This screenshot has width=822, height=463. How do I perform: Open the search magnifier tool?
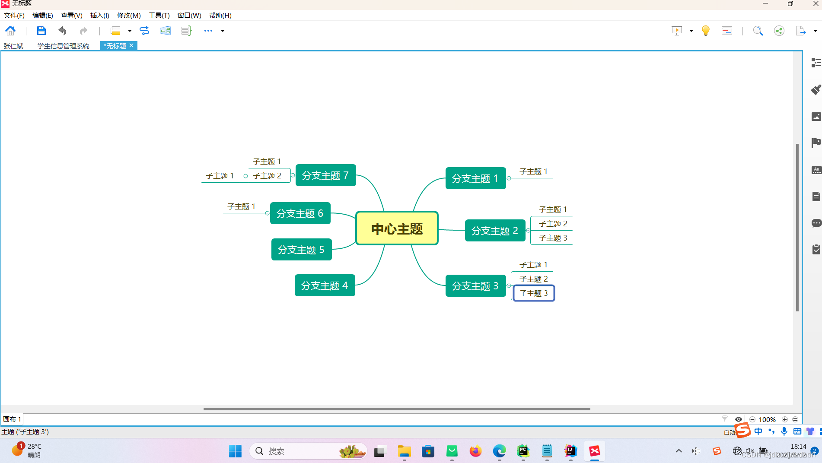[758, 31]
